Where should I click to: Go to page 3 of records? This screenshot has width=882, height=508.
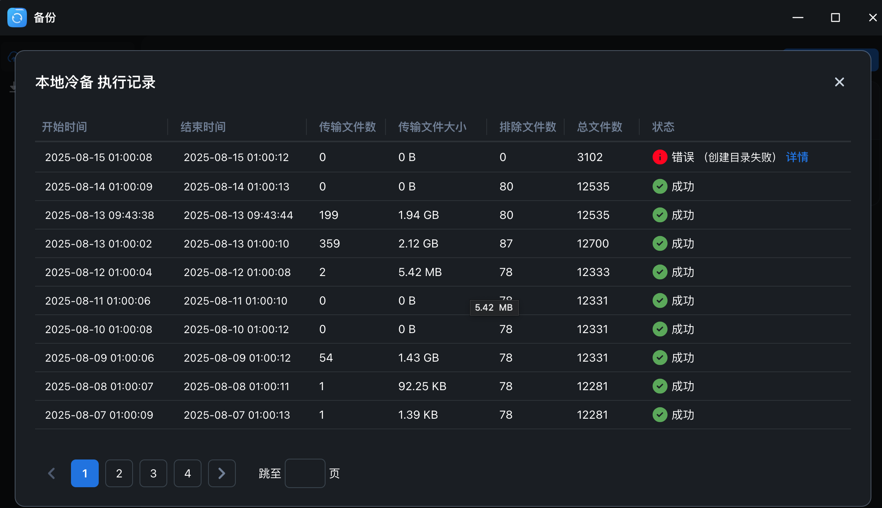click(x=153, y=473)
